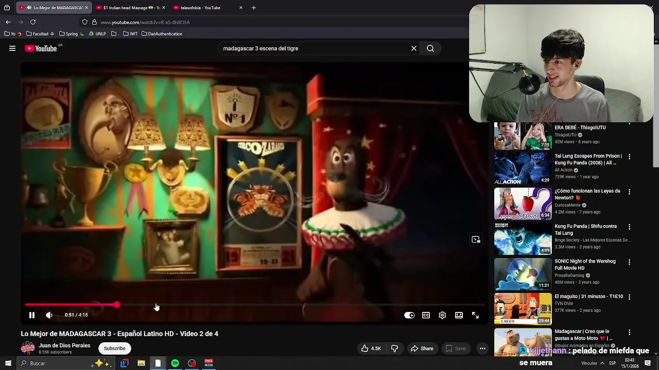Open the Windows Start menu
This screenshot has width=659, height=370.
coord(8,363)
